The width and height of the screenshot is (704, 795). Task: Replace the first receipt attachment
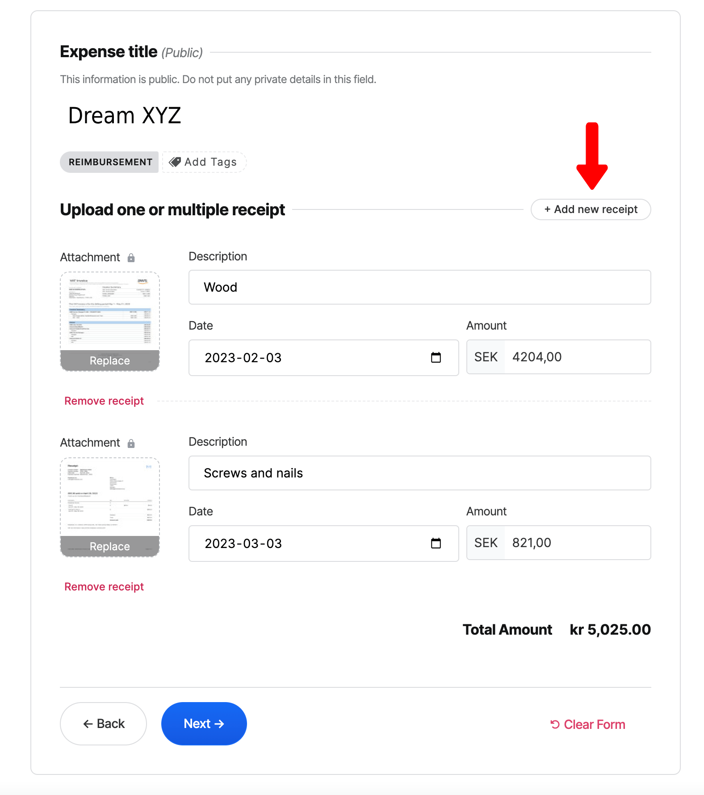(110, 360)
